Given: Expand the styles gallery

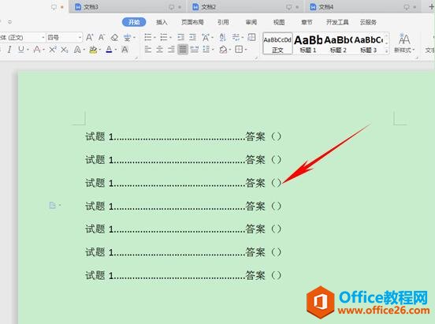Looking at the screenshot, I should tap(386, 50).
